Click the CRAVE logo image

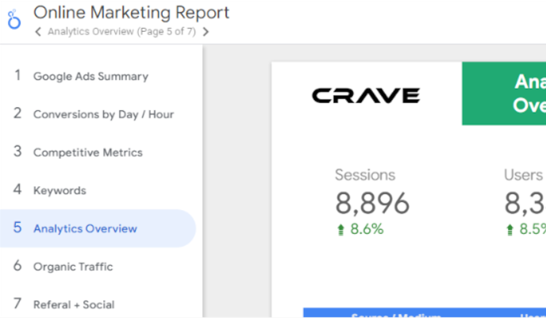(366, 96)
